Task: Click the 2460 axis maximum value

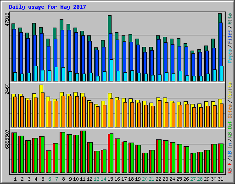Action: (x=7, y=89)
